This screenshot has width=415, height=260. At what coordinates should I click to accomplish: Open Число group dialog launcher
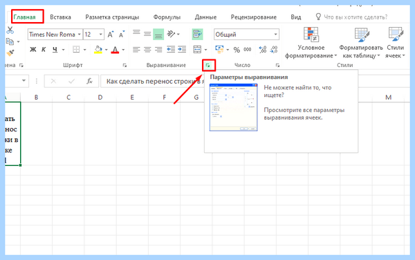pyautogui.click(x=277, y=65)
